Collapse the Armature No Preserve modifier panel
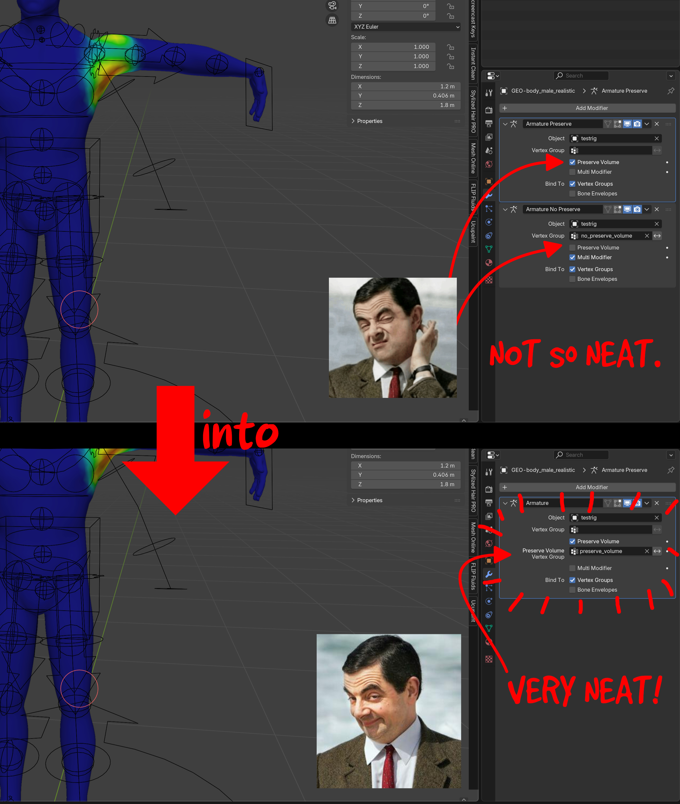The width and height of the screenshot is (680, 804). pyautogui.click(x=505, y=209)
